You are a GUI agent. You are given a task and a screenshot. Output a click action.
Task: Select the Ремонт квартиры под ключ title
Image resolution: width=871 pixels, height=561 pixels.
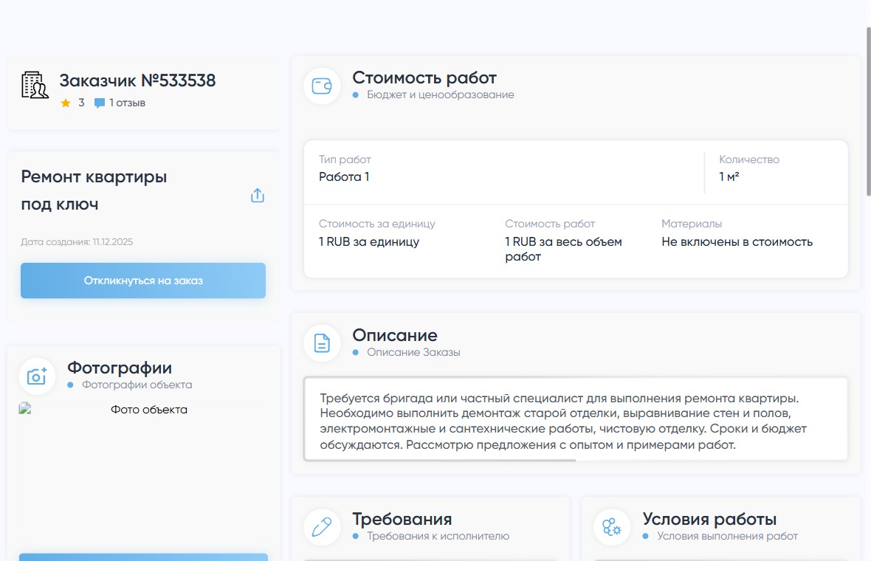click(94, 190)
